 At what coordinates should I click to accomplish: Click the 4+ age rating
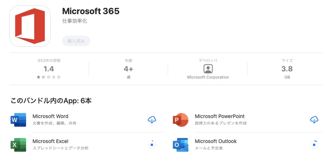(128, 69)
